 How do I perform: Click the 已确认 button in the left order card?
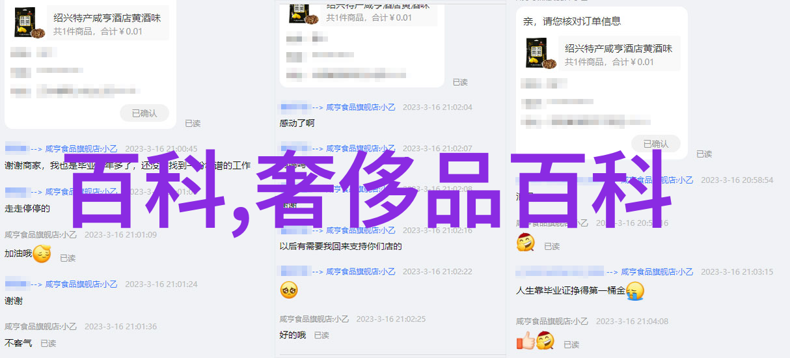(x=144, y=113)
